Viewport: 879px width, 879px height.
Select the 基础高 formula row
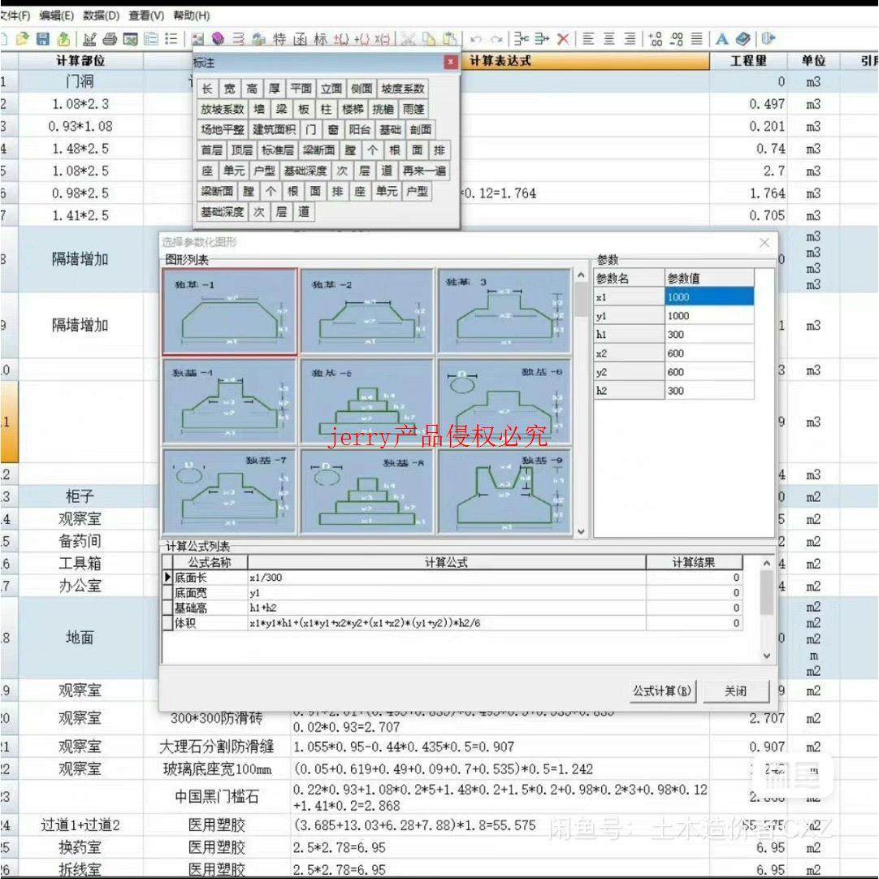tap(453, 608)
